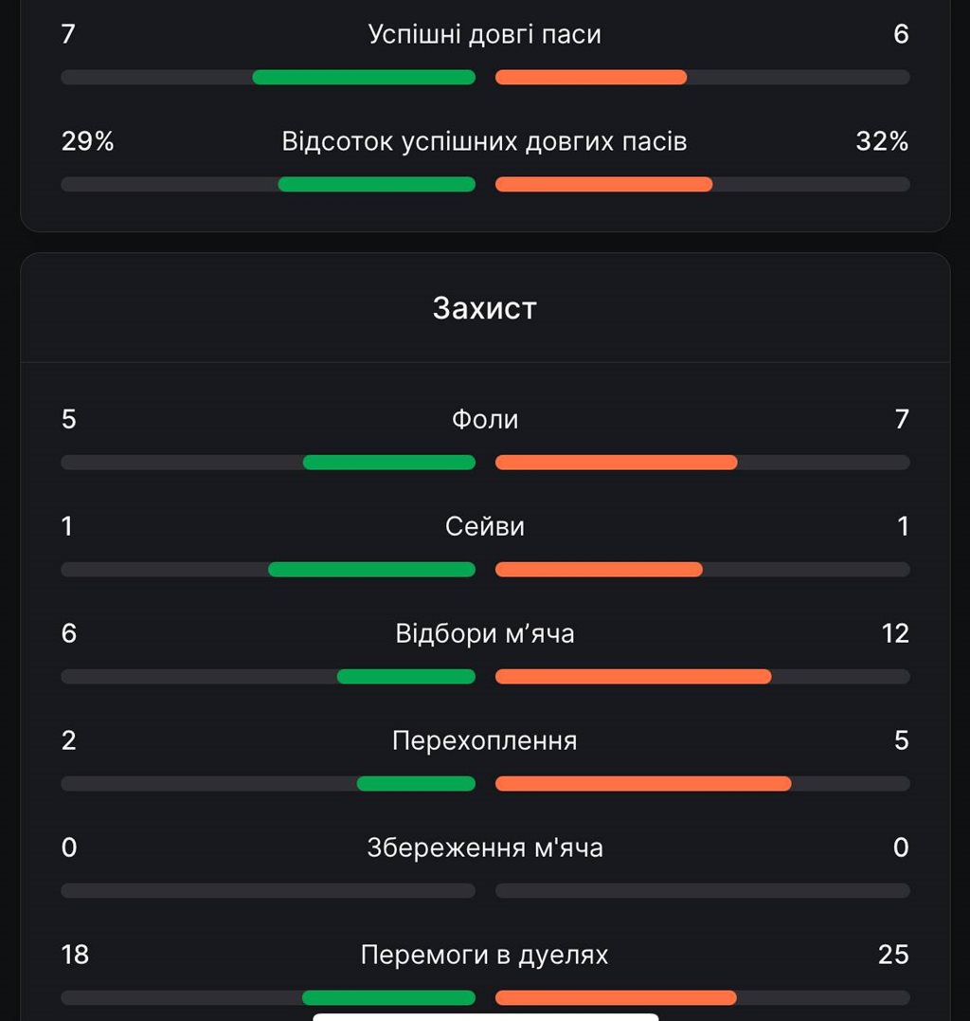Open the Відбори м'яча stat row

pyautogui.click(x=485, y=652)
